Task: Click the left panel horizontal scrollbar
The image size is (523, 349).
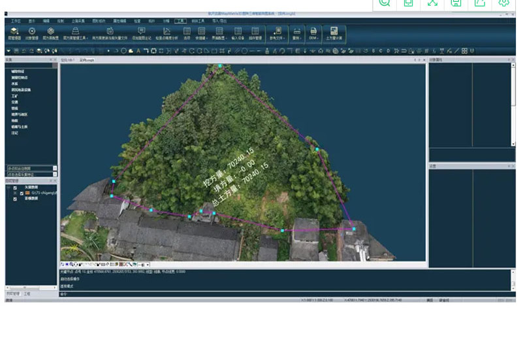Action: pyautogui.click(x=31, y=288)
